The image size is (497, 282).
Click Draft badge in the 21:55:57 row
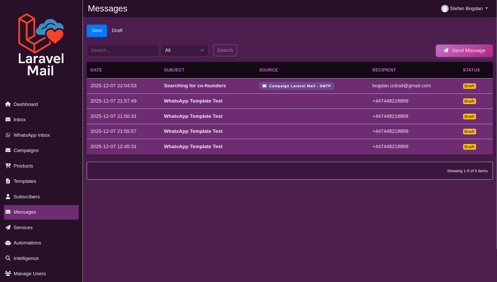(469, 132)
